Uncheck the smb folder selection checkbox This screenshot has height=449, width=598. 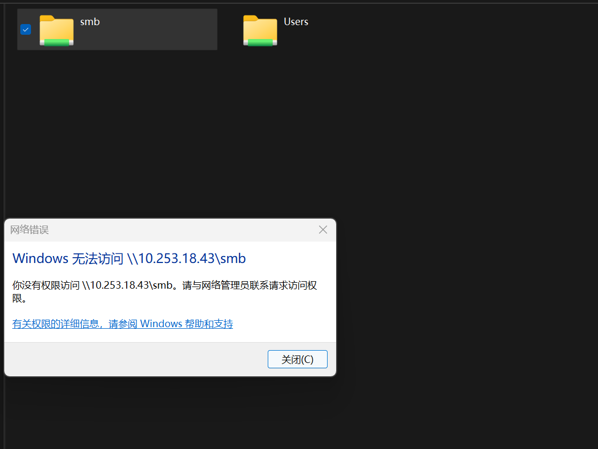click(26, 29)
